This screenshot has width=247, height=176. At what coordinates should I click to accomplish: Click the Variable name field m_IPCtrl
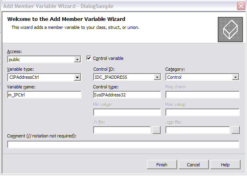(44, 95)
